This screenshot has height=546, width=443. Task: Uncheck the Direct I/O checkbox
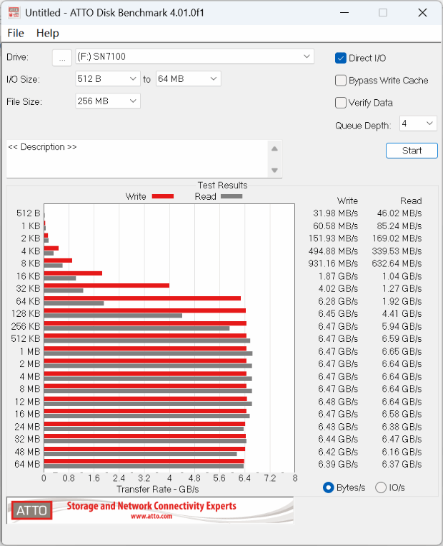click(x=341, y=58)
